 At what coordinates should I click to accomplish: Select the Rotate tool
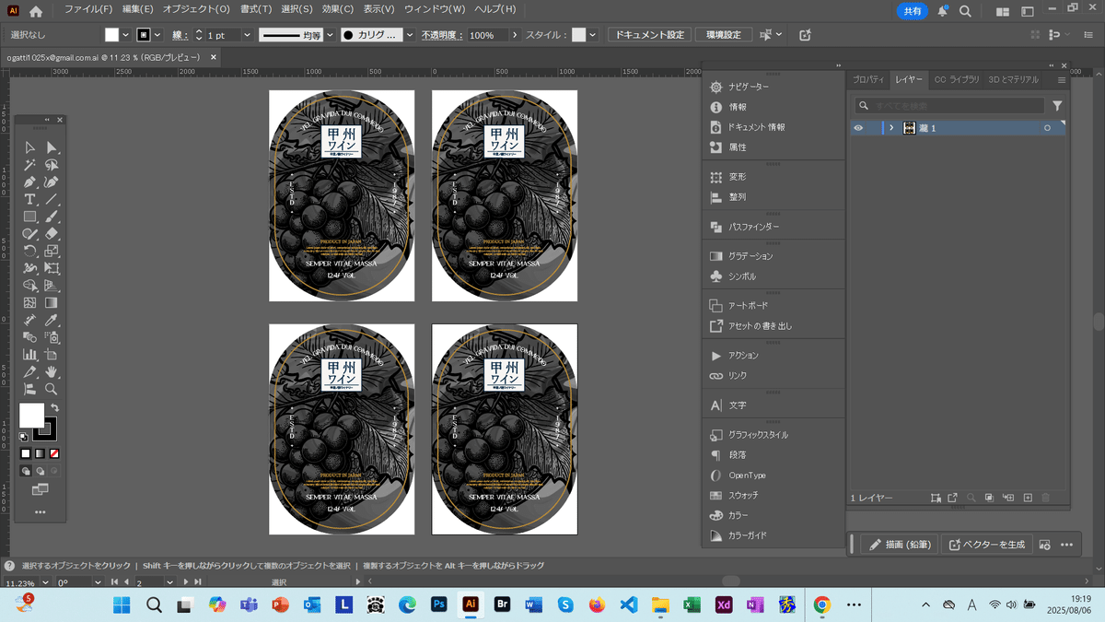(x=29, y=251)
